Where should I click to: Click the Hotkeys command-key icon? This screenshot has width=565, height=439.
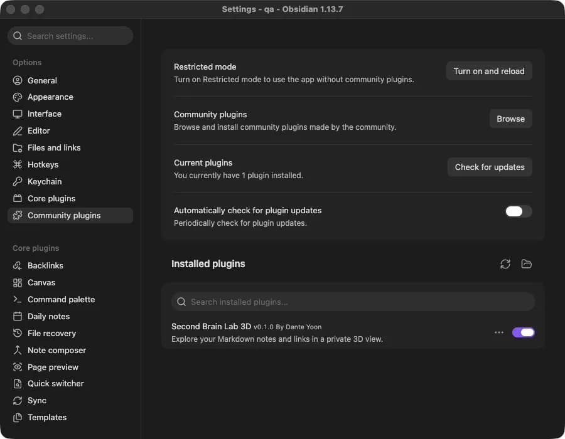pyautogui.click(x=18, y=165)
